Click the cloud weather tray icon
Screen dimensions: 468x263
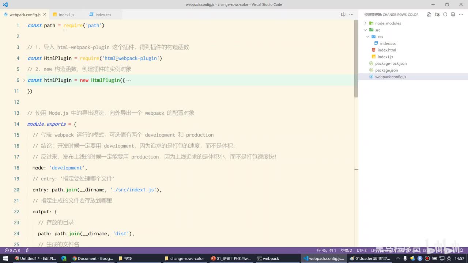(412, 258)
